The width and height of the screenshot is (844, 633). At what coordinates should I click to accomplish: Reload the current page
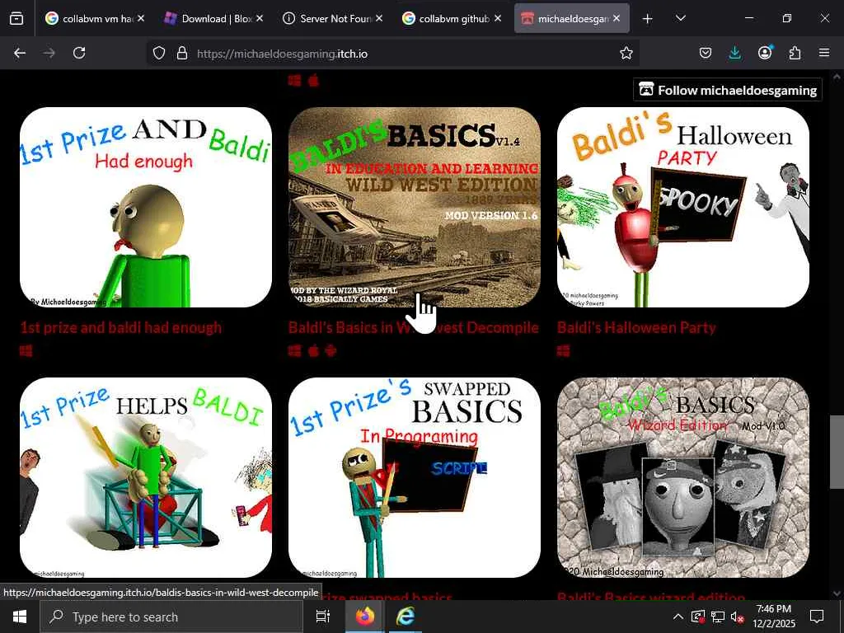(79, 53)
